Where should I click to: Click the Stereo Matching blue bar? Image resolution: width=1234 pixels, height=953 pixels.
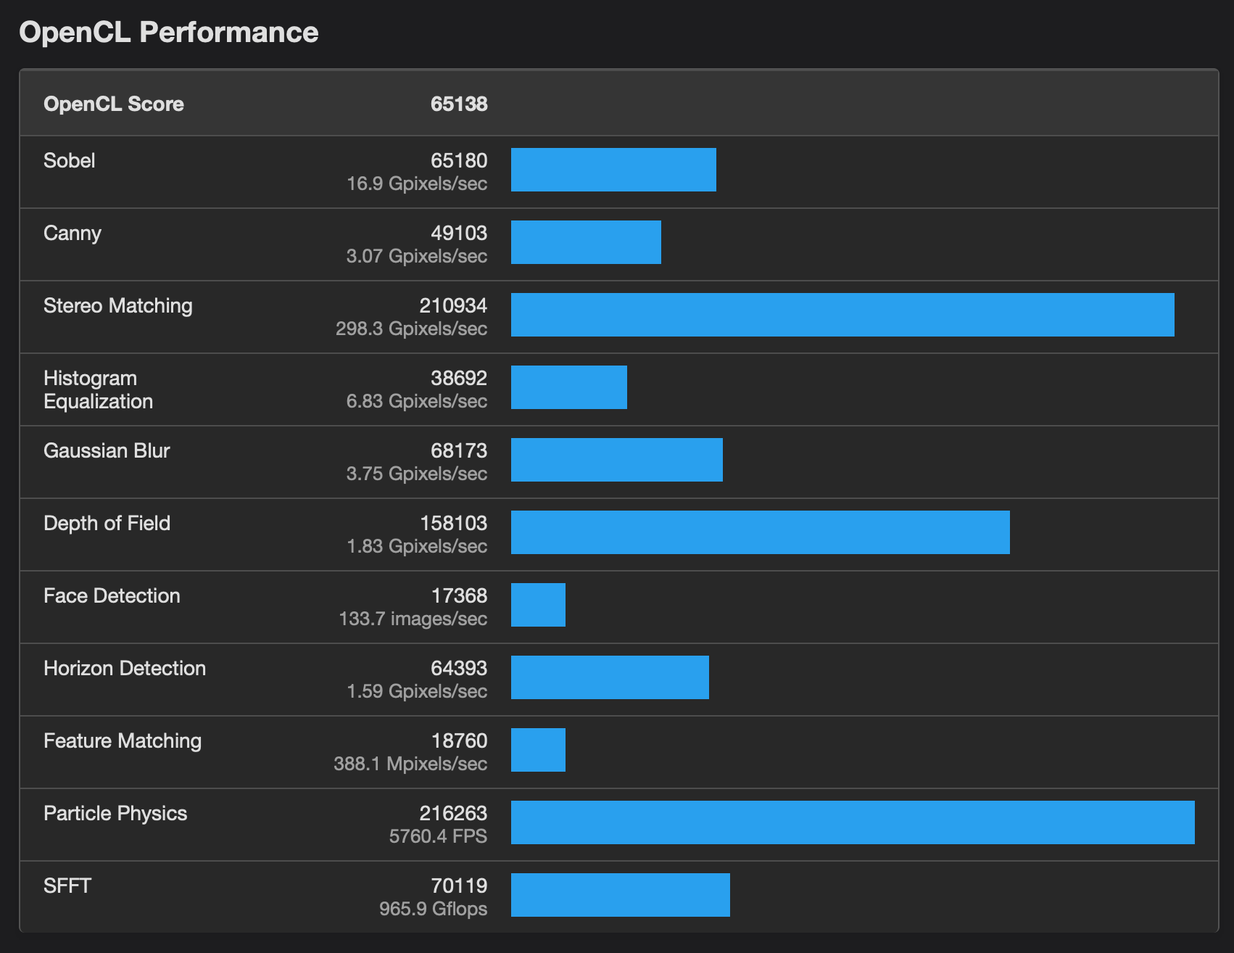[x=842, y=315]
